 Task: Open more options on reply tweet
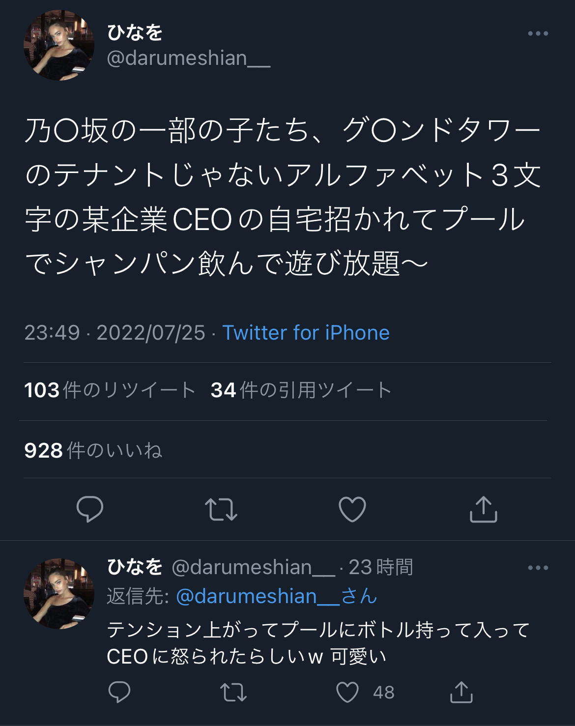click(538, 568)
